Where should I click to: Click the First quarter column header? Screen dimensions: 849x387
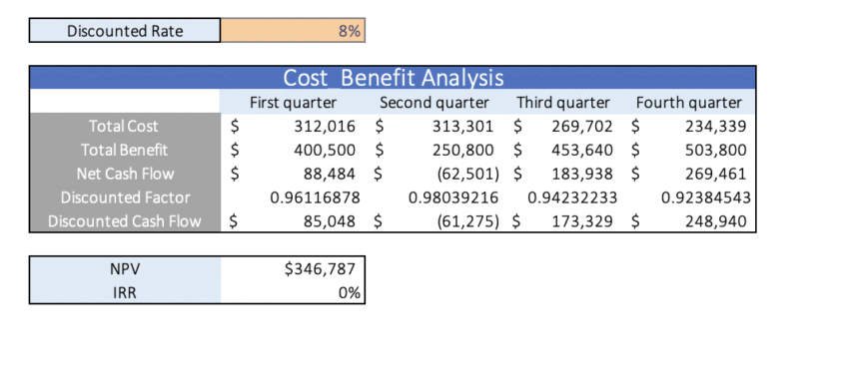[293, 102]
